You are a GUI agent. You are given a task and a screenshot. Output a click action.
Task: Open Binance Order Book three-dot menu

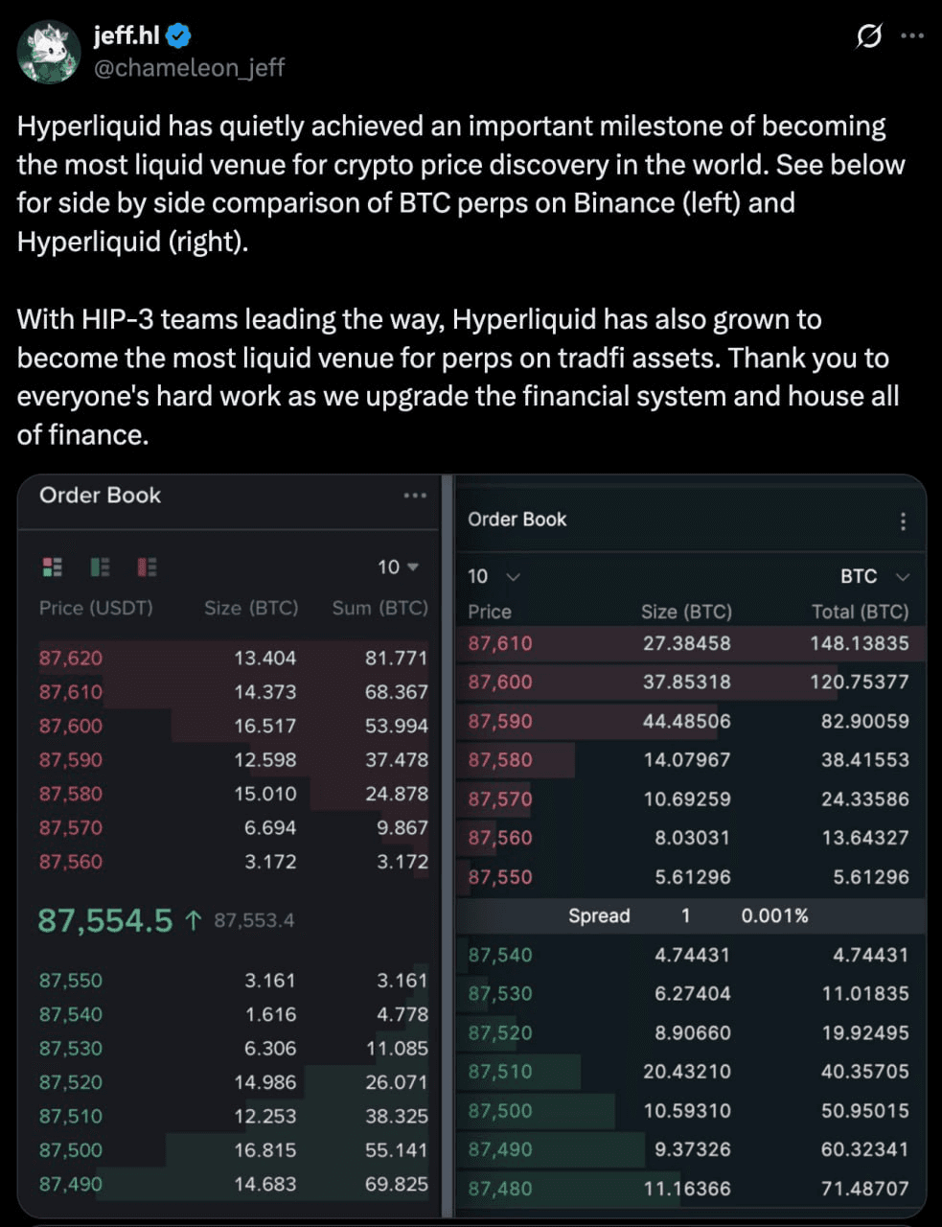pos(415,496)
